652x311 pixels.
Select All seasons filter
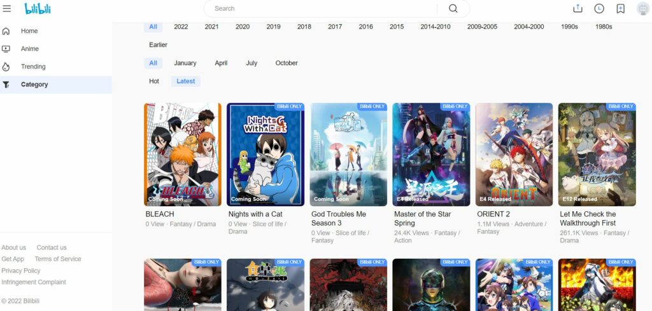tap(153, 63)
